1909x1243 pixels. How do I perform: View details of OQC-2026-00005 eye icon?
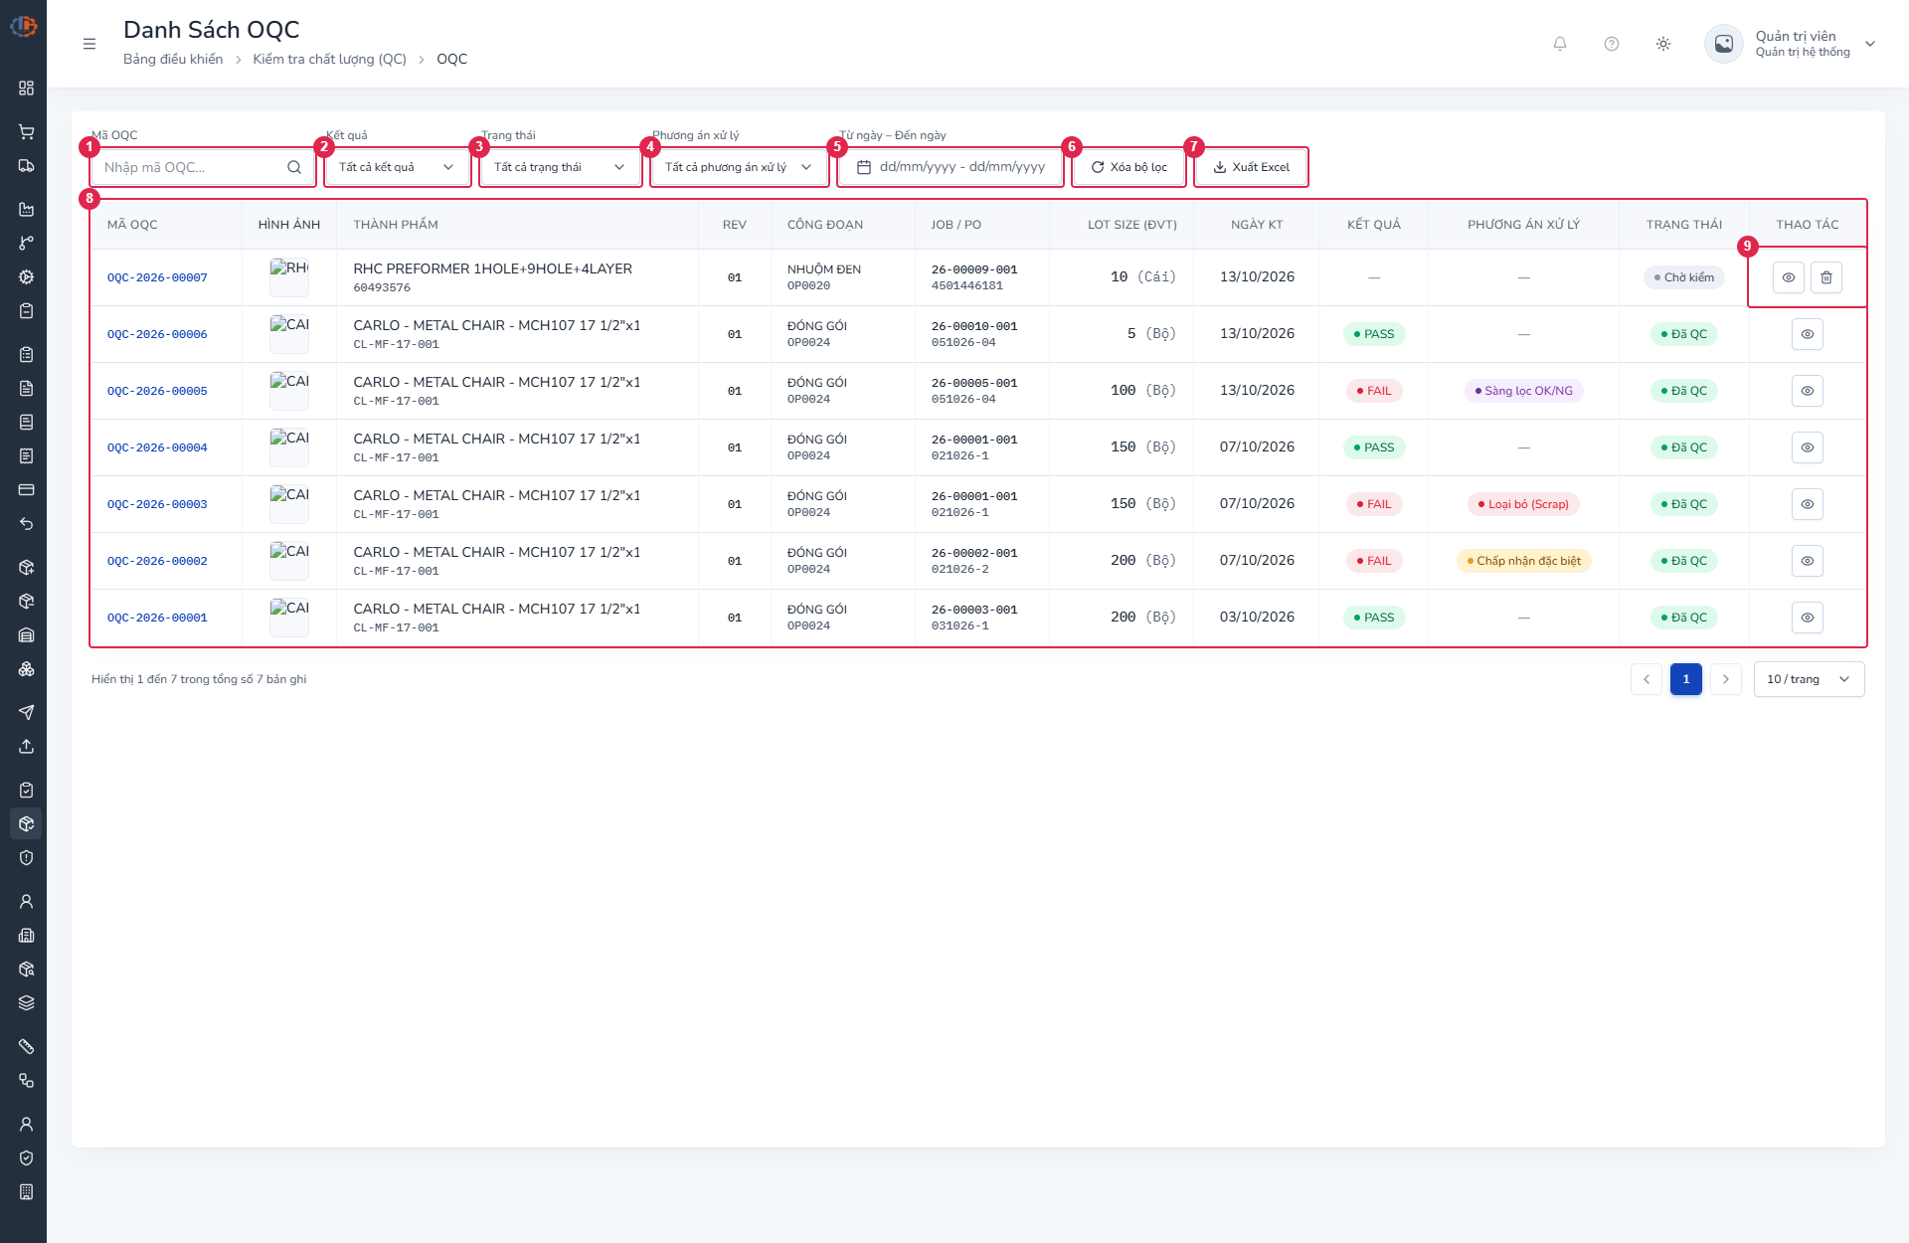point(1808,391)
